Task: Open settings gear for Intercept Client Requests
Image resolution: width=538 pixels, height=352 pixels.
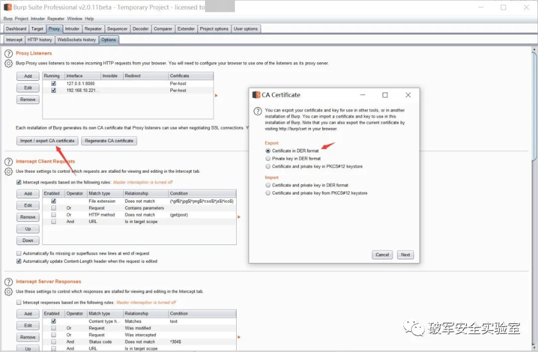Action: (x=8, y=172)
